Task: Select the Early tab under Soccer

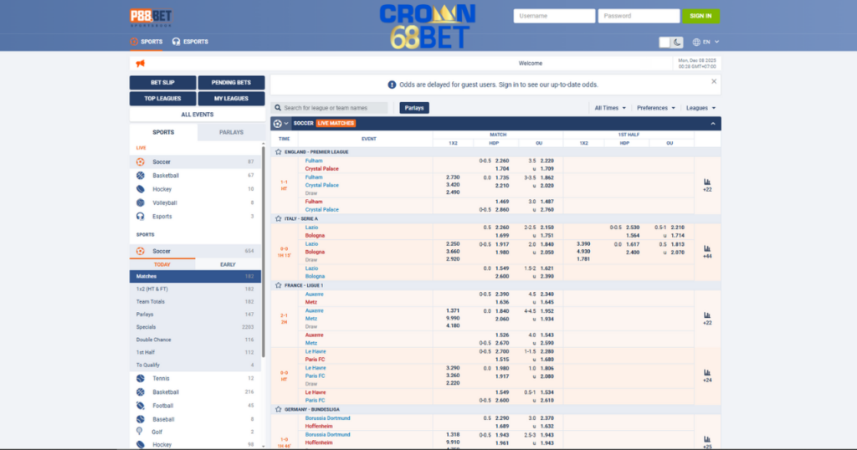Action: tap(228, 264)
